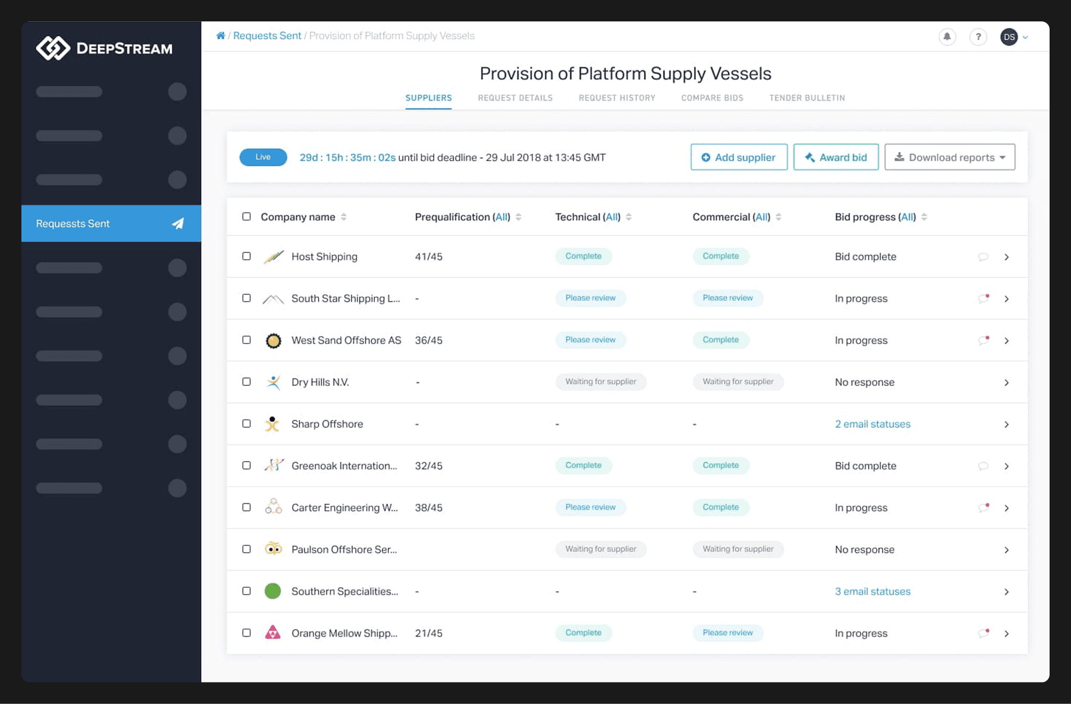
Task: Click the Carter Engineering logo
Action: click(273, 507)
